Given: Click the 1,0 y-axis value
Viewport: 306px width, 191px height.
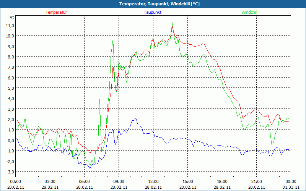Looking at the screenshot, I should pyautogui.click(x=11, y=130).
